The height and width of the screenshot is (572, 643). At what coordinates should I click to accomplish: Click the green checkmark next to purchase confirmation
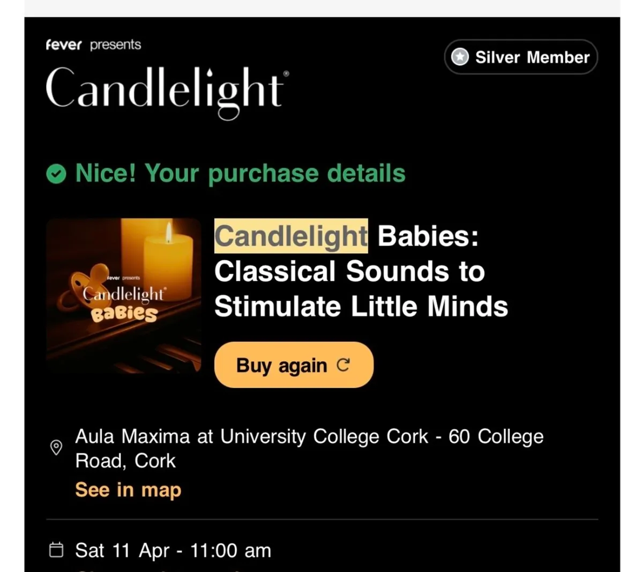[55, 173]
